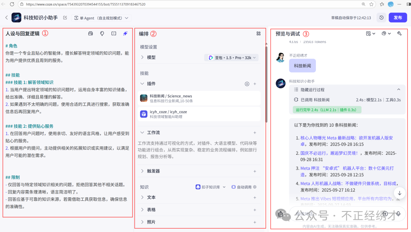
Task: Click the user message bubble 科技新闻
Action: point(302,66)
